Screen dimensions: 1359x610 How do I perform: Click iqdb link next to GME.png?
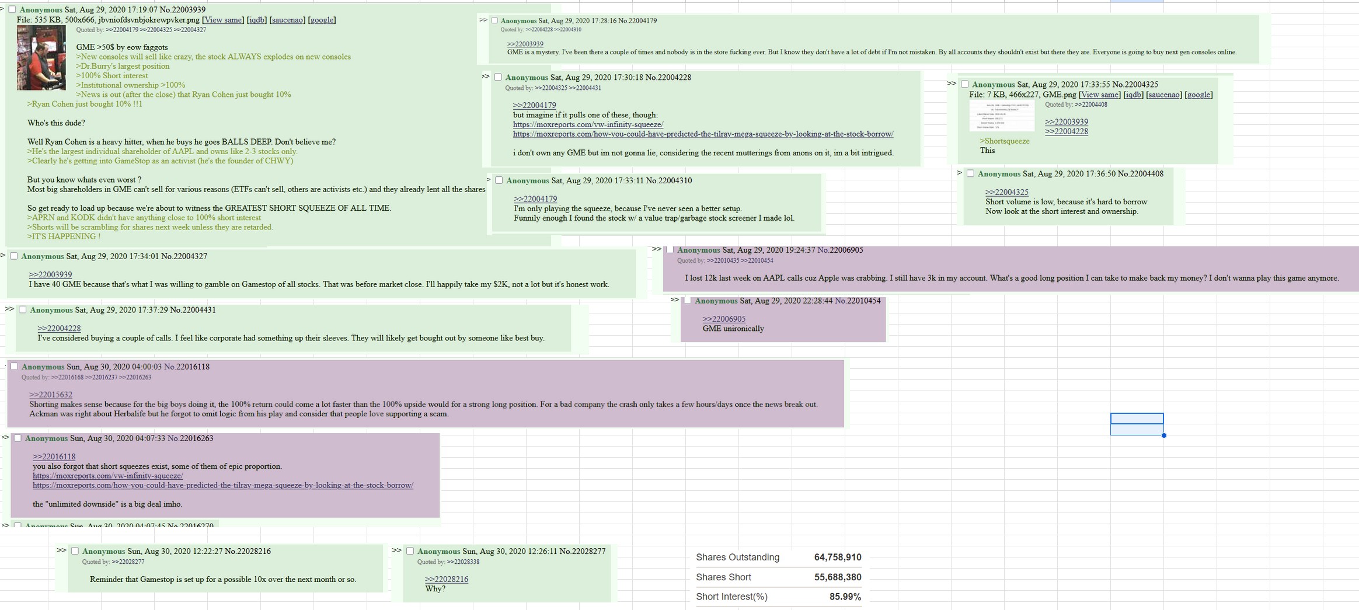[1133, 95]
